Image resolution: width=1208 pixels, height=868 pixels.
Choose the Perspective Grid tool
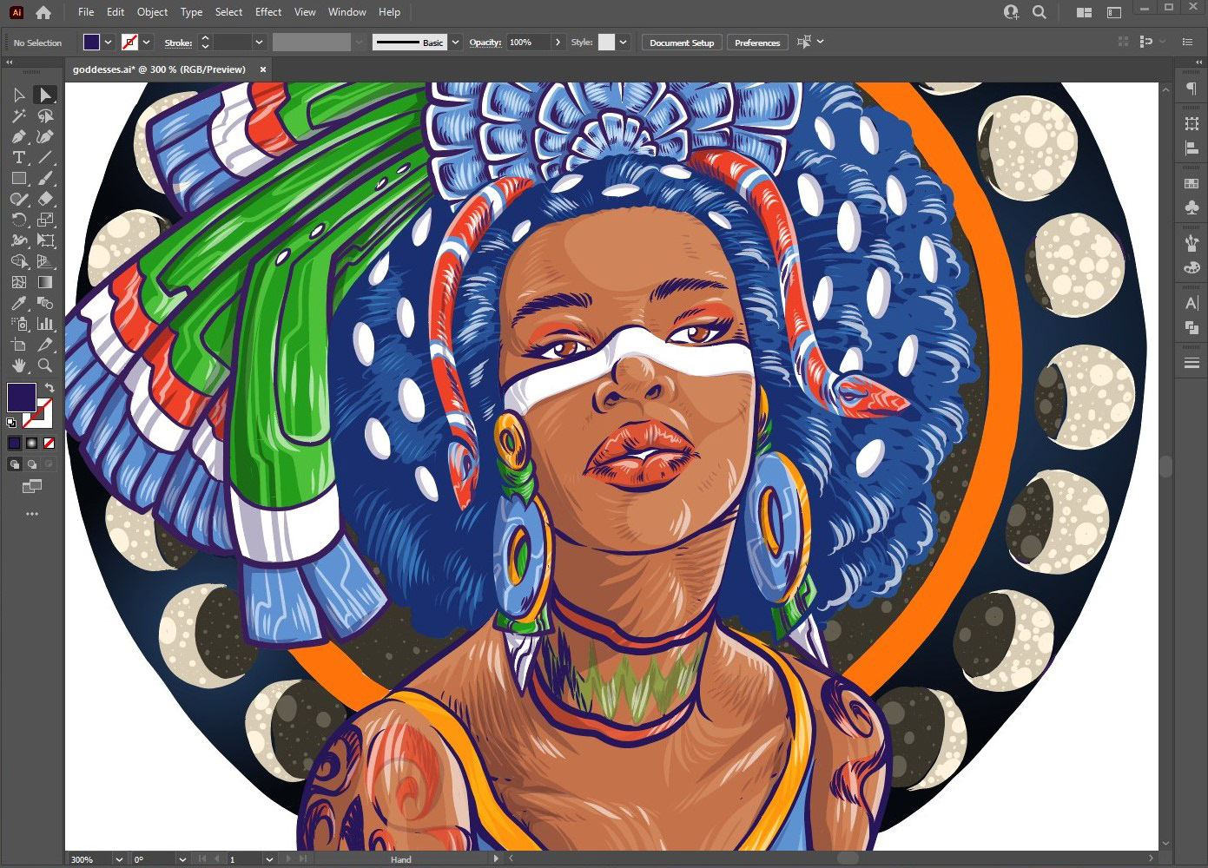tap(45, 261)
